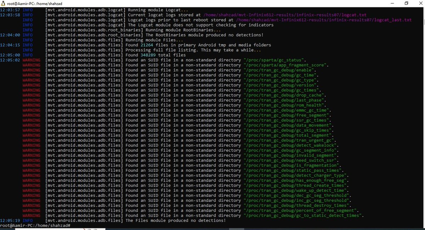Click path "/proc/tran_gc_debug/is_fragmentation"

[292, 165]
